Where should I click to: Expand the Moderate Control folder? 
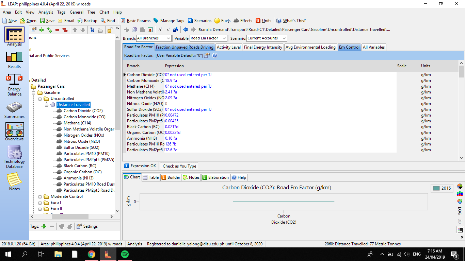point(40,196)
